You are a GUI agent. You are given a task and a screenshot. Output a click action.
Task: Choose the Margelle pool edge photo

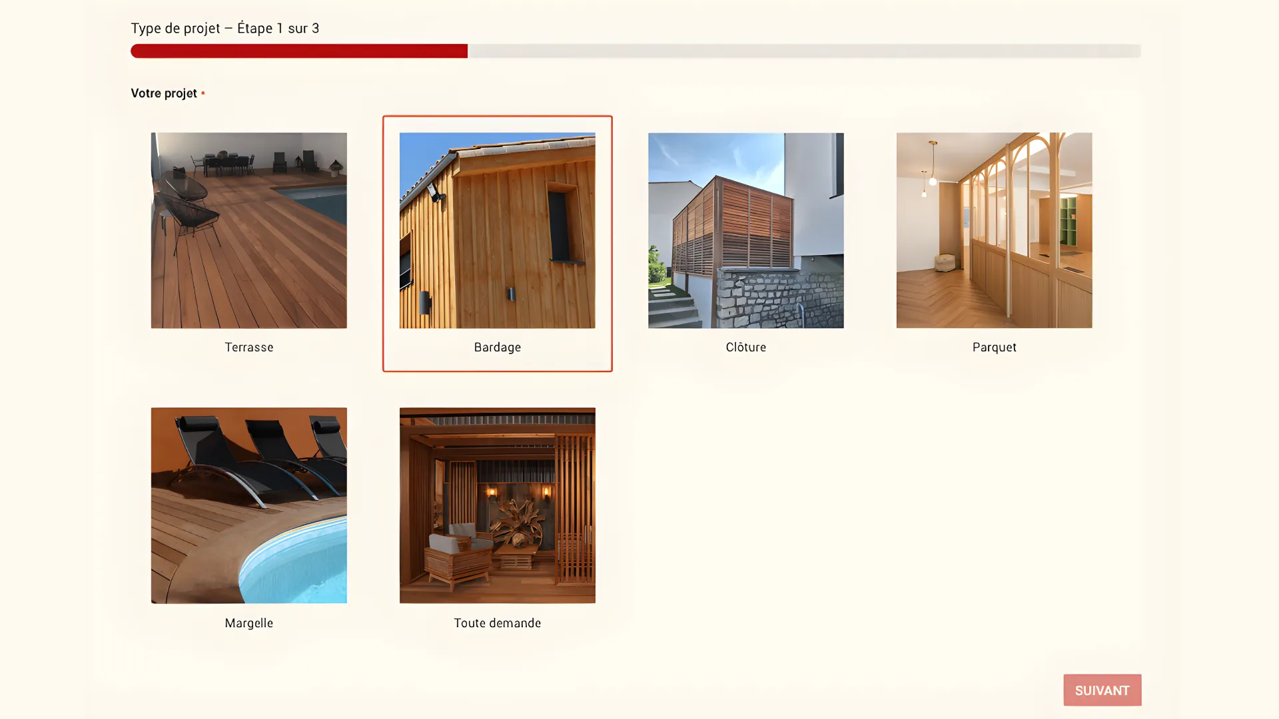click(x=248, y=505)
